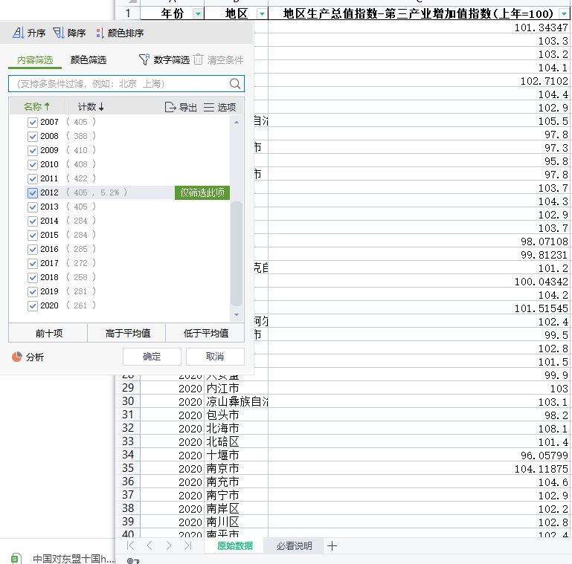Uncheck the 2015 year checkbox

point(33,235)
